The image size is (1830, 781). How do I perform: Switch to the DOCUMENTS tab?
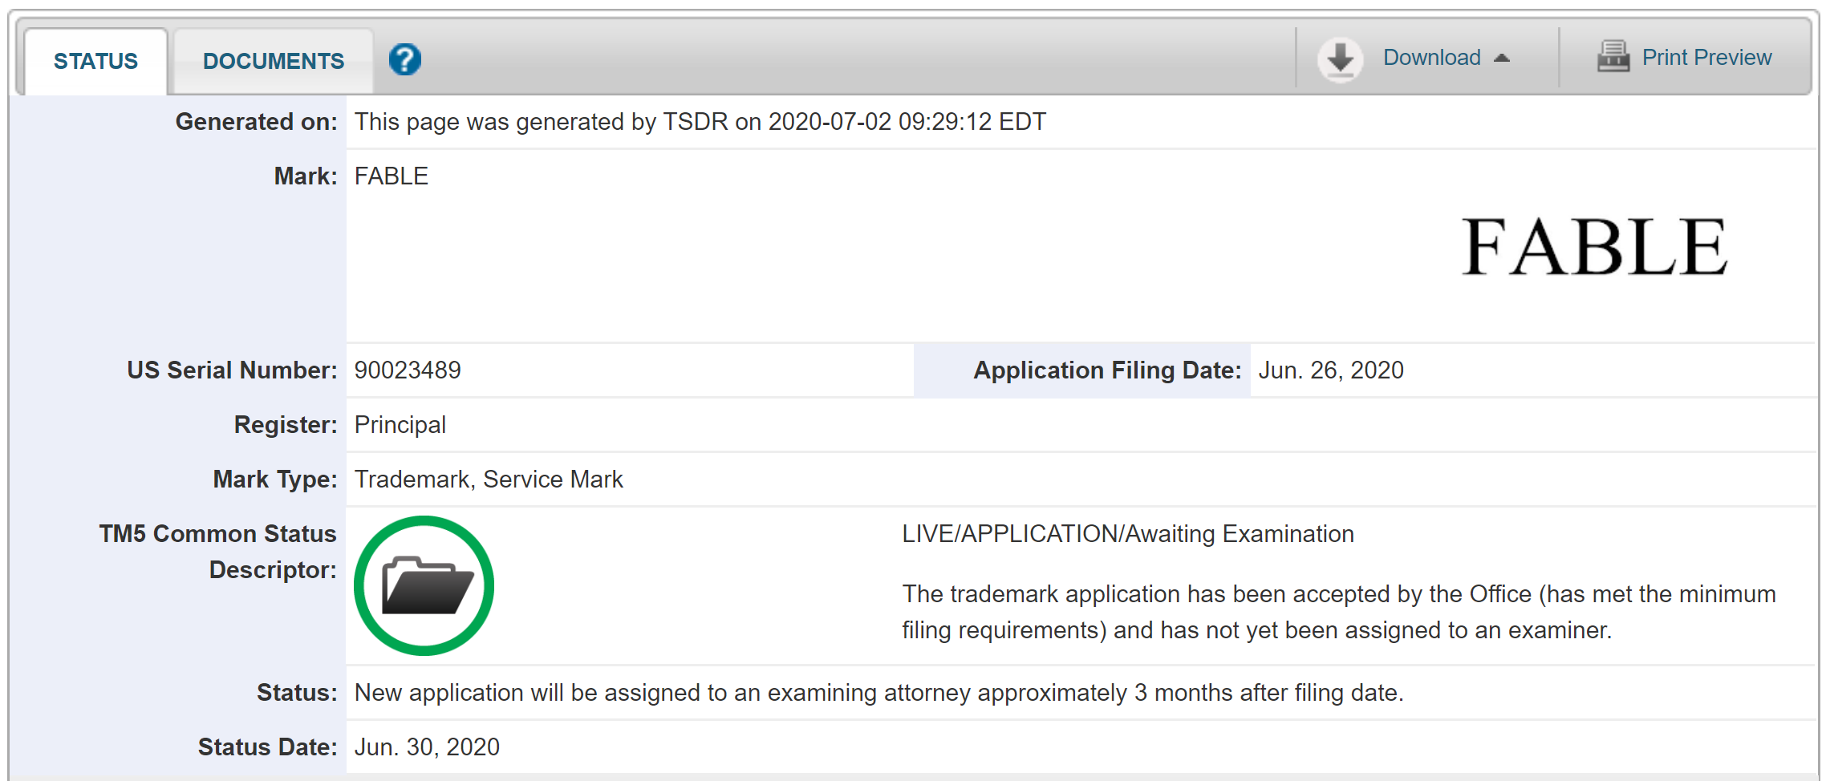pos(274,61)
